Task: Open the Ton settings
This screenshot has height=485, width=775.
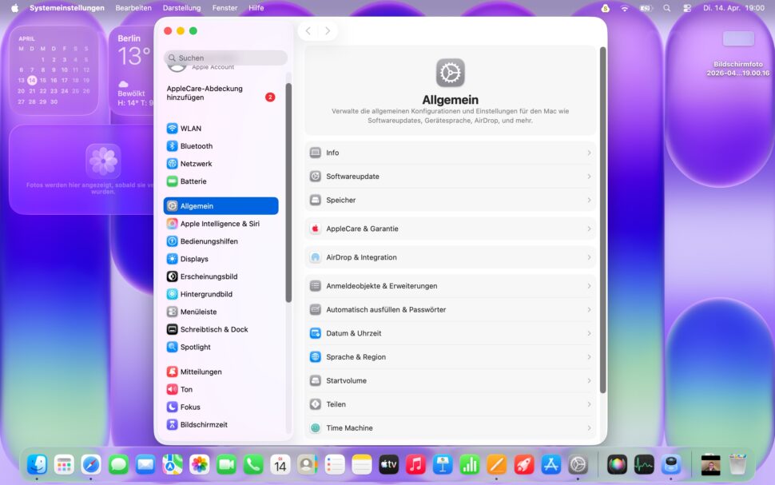Action: click(x=185, y=389)
